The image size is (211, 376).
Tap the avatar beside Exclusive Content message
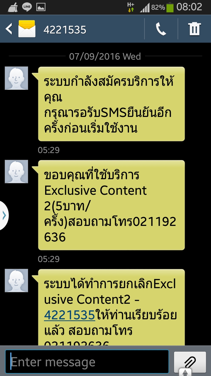(x=16, y=172)
